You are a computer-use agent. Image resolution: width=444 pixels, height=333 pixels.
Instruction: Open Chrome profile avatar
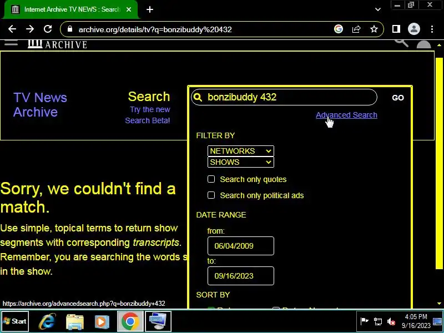(x=413, y=29)
